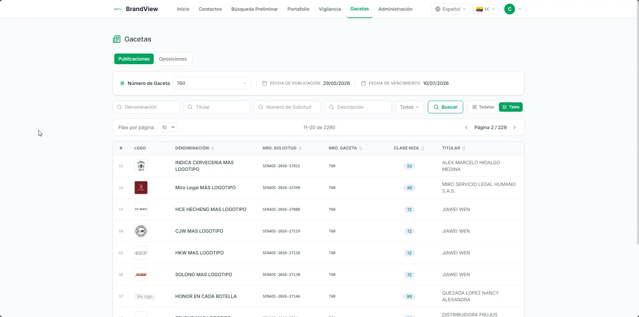Image resolution: width=639 pixels, height=317 pixels.
Task: Click 'Miro Legal MÁS LOGOTIPO' denomination
Action: [206, 188]
